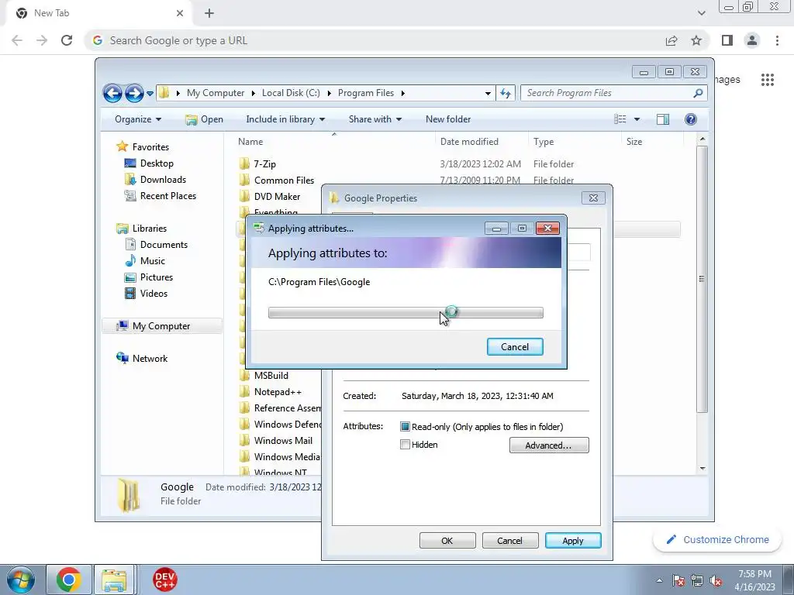This screenshot has height=595, width=794.
Task: Sort by Date modified column header
Action: tap(482, 142)
